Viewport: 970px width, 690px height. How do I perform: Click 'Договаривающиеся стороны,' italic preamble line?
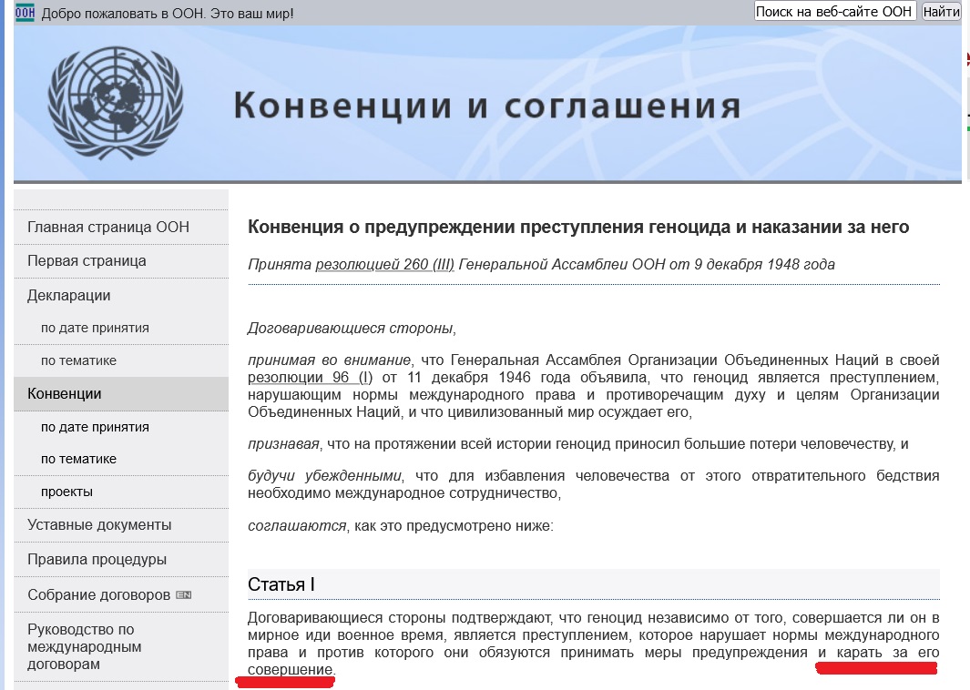[x=352, y=329]
